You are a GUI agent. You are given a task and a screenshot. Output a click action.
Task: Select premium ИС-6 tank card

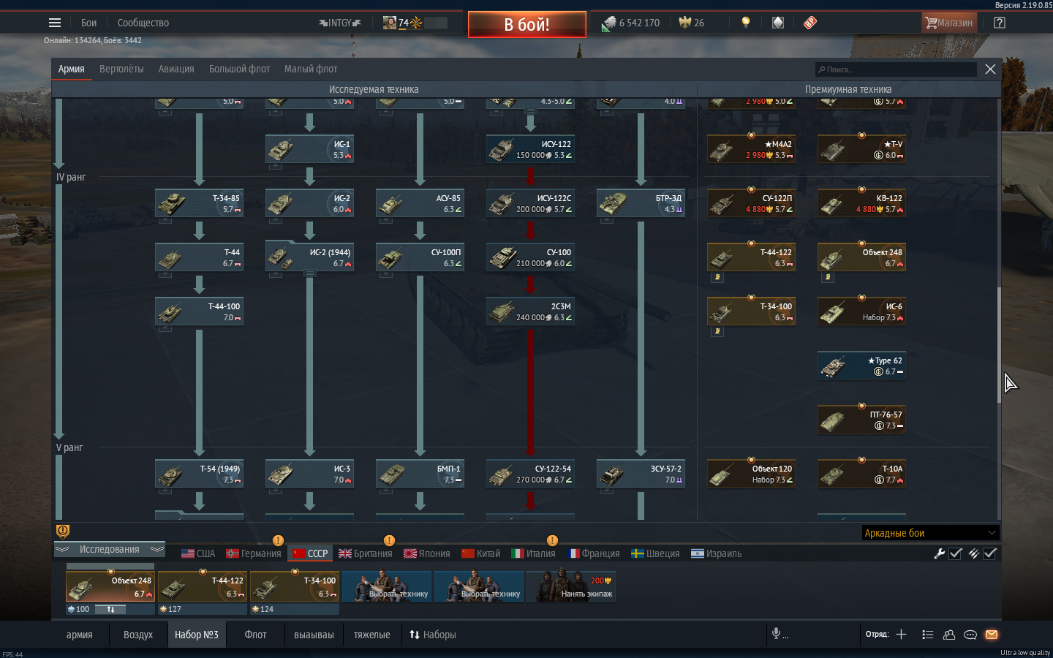861,311
